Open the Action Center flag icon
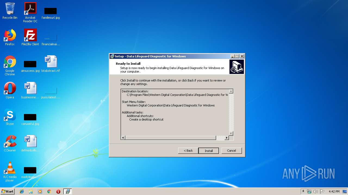The height and width of the screenshot is (195, 348). pos(322,191)
